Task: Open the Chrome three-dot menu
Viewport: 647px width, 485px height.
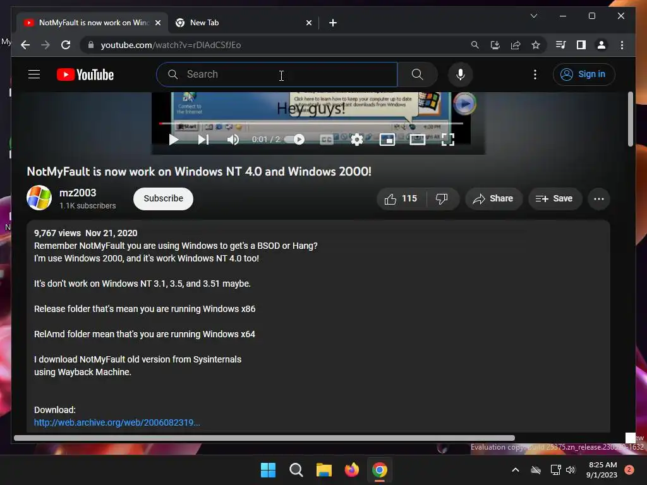Action: [622, 45]
